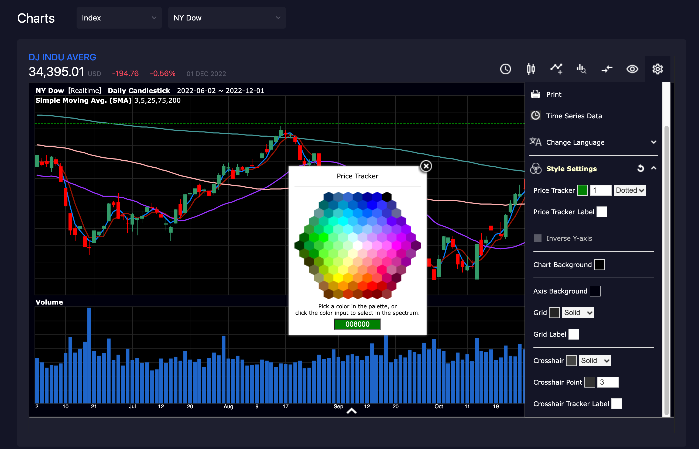This screenshot has height=449, width=699.
Task: Expand the Change Language chevron
Action: [x=654, y=142]
